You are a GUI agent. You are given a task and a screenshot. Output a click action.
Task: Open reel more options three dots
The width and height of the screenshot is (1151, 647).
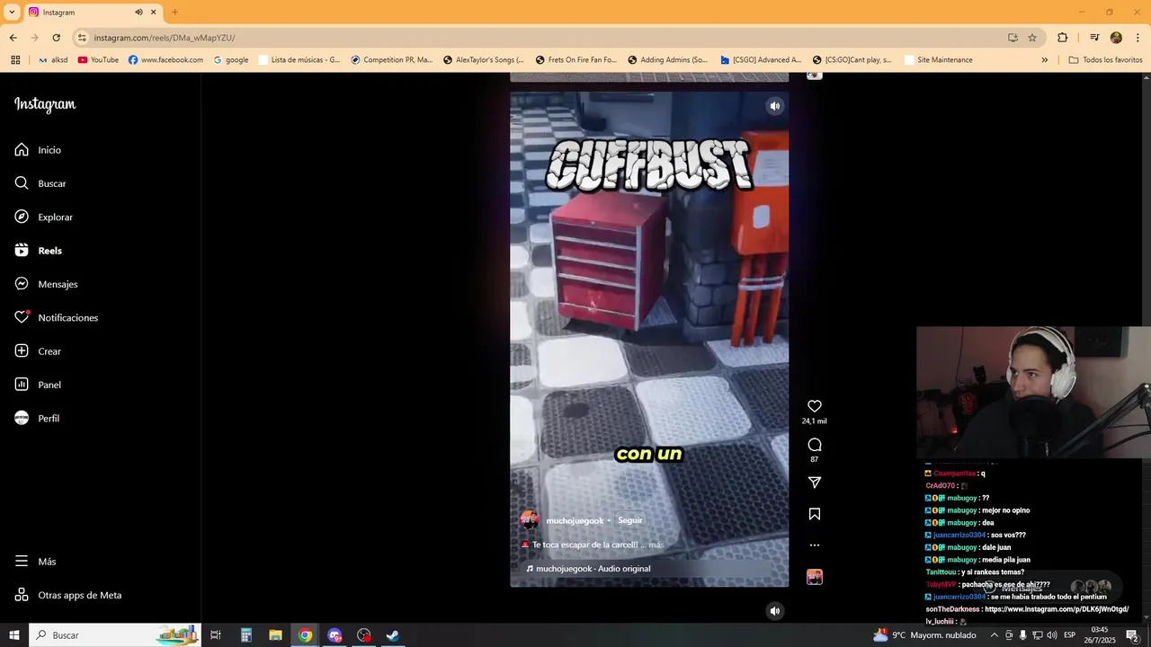point(815,545)
